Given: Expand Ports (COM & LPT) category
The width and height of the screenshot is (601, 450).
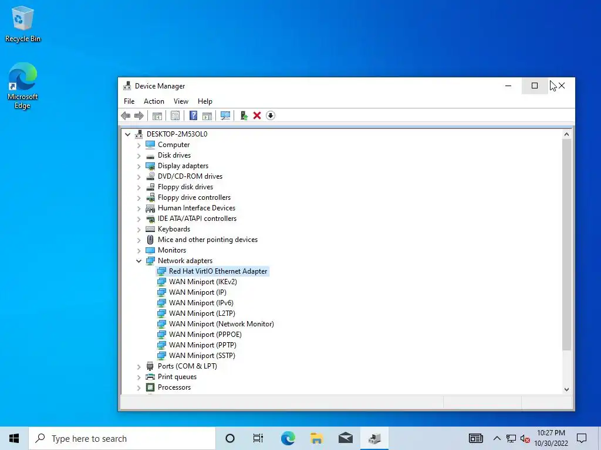Looking at the screenshot, I should tap(139, 367).
